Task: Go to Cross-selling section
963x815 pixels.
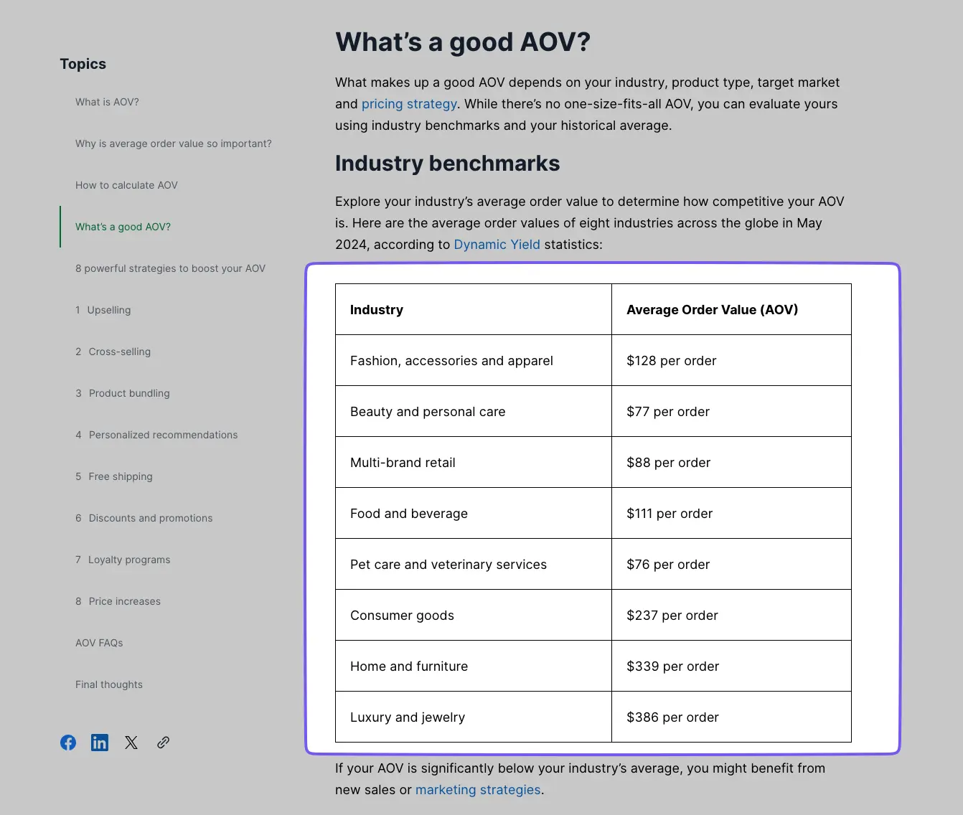Action: coord(119,352)
